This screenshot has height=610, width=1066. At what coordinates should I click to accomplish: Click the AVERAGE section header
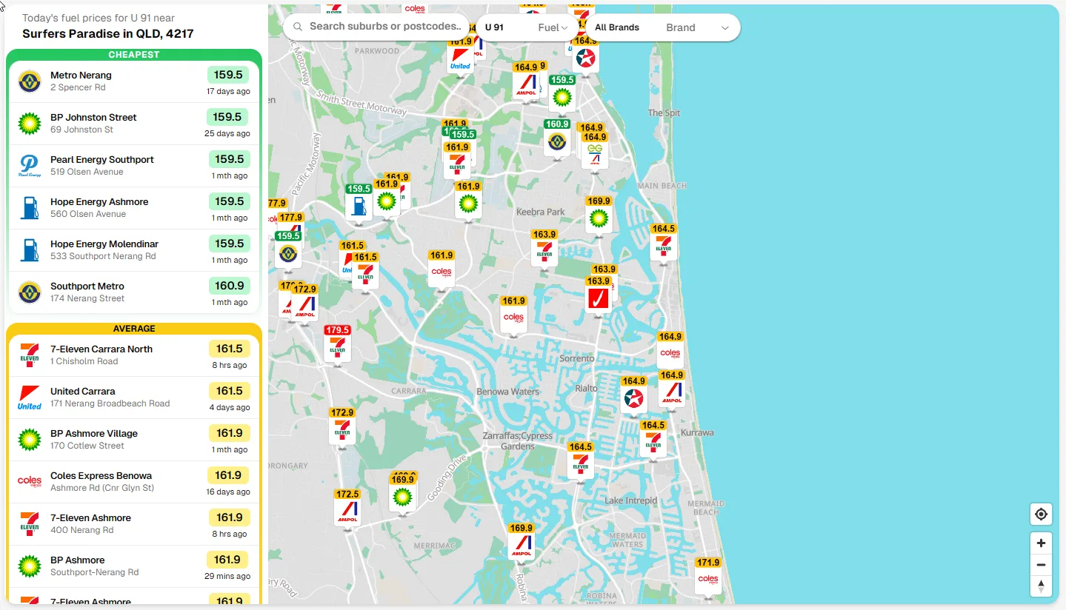[x=134, y=329]
